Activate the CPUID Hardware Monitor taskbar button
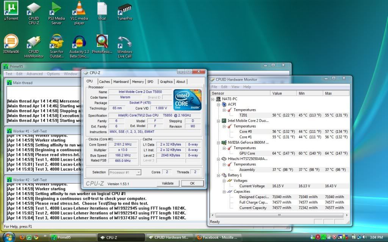Image resolution: width=388 pixels, height=242 pixels. pos(169,237)
